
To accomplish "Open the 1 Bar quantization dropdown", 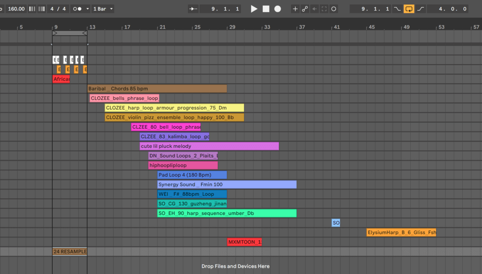I will point(103,8).
